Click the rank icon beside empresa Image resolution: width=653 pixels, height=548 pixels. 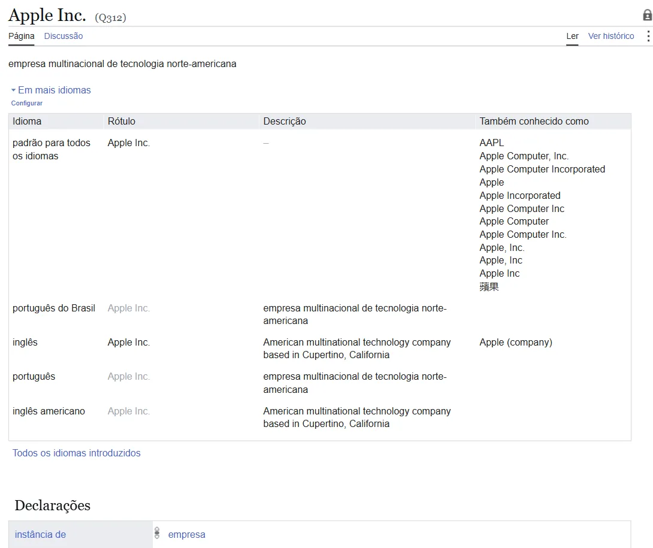click(x=157, y=533)
